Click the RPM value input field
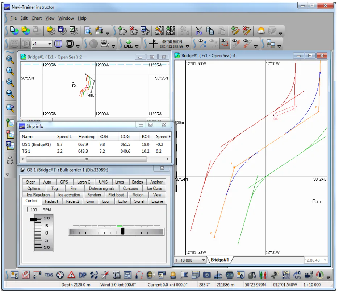Screen dimensions: 339x292 (33, 210)
